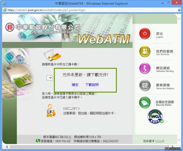The image size is (183, 151).
Task: Minimize the Internet Explorer window
Action: (163, 3)
